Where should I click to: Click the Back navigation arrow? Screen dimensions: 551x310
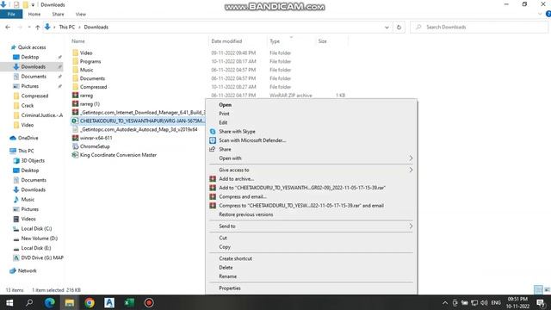(8, 27)
